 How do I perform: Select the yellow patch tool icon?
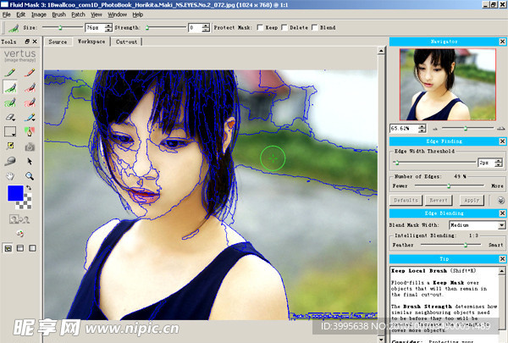click(x=10, y=147)
